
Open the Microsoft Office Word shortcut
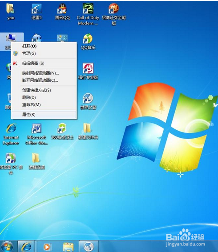coord(36,128)
